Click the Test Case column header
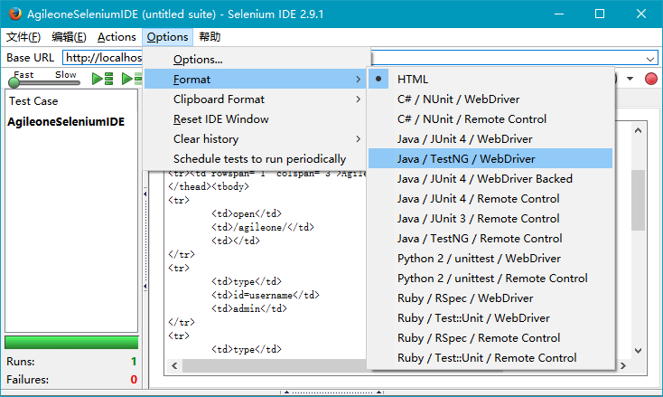 click(x=33, y=101)
